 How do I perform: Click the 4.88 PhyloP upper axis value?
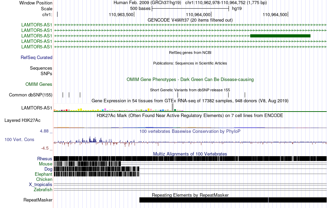[44, 131]
